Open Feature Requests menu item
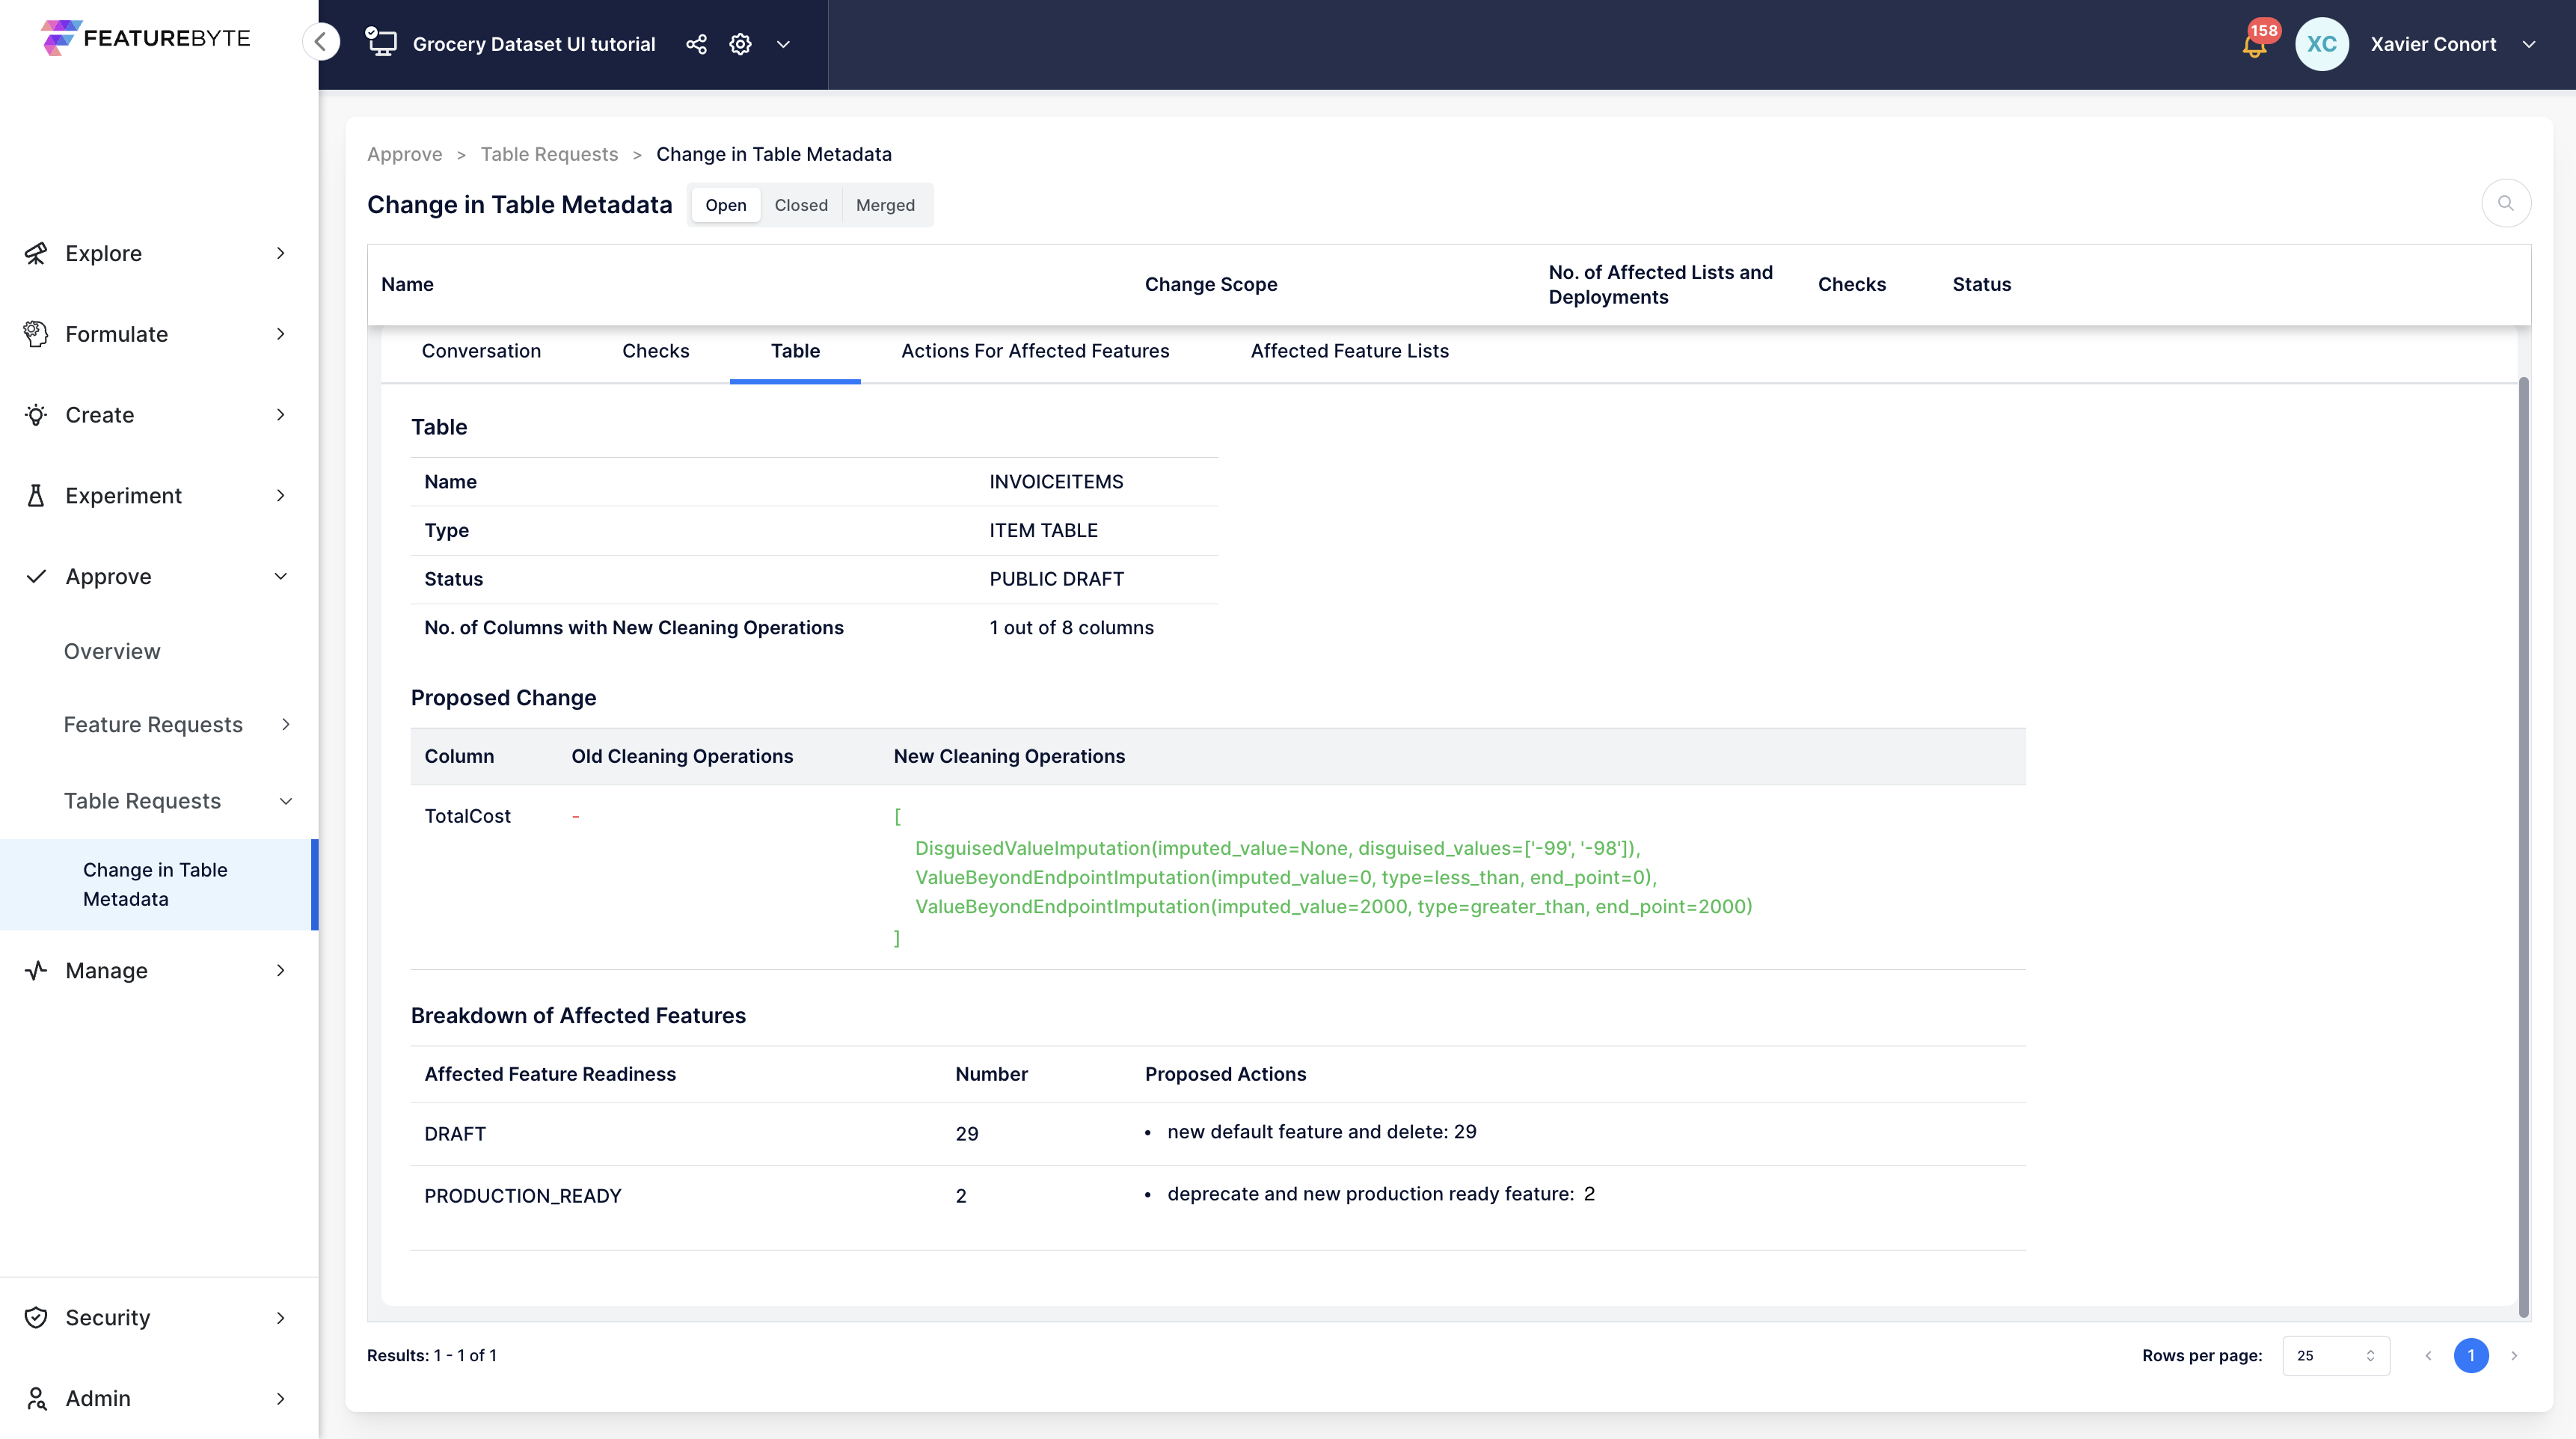 tap(153, 724)
